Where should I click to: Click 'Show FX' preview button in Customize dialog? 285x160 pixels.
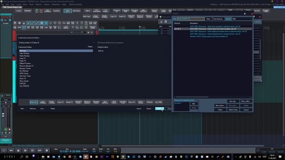[x=132, y=102]
